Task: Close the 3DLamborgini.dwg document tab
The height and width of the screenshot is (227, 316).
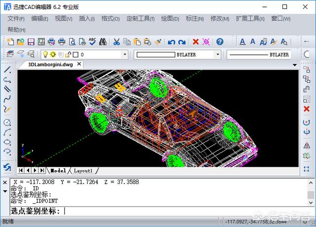Action: click(79, 64)
